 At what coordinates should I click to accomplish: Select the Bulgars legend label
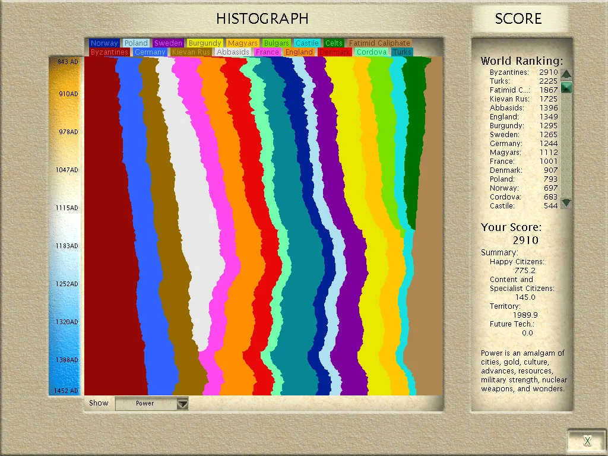click(x=277, y=43)
